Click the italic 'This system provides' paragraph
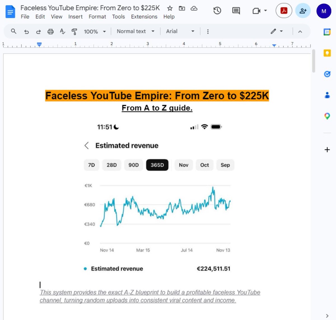This screenshot has height=320, width=336. (x=150, y=296)
